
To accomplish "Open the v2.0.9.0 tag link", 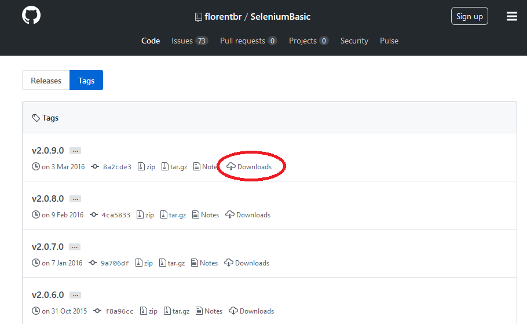I will pyautogui.click(x=47, y=150).
